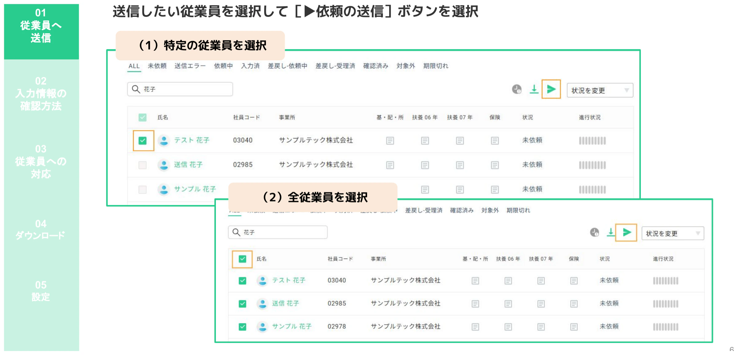Image resolution: width=738 pixels, height=355 pixels.
Task: Open 扶養 06 年 document icon for 03040 row in lower panel
Action: [508, 280]
